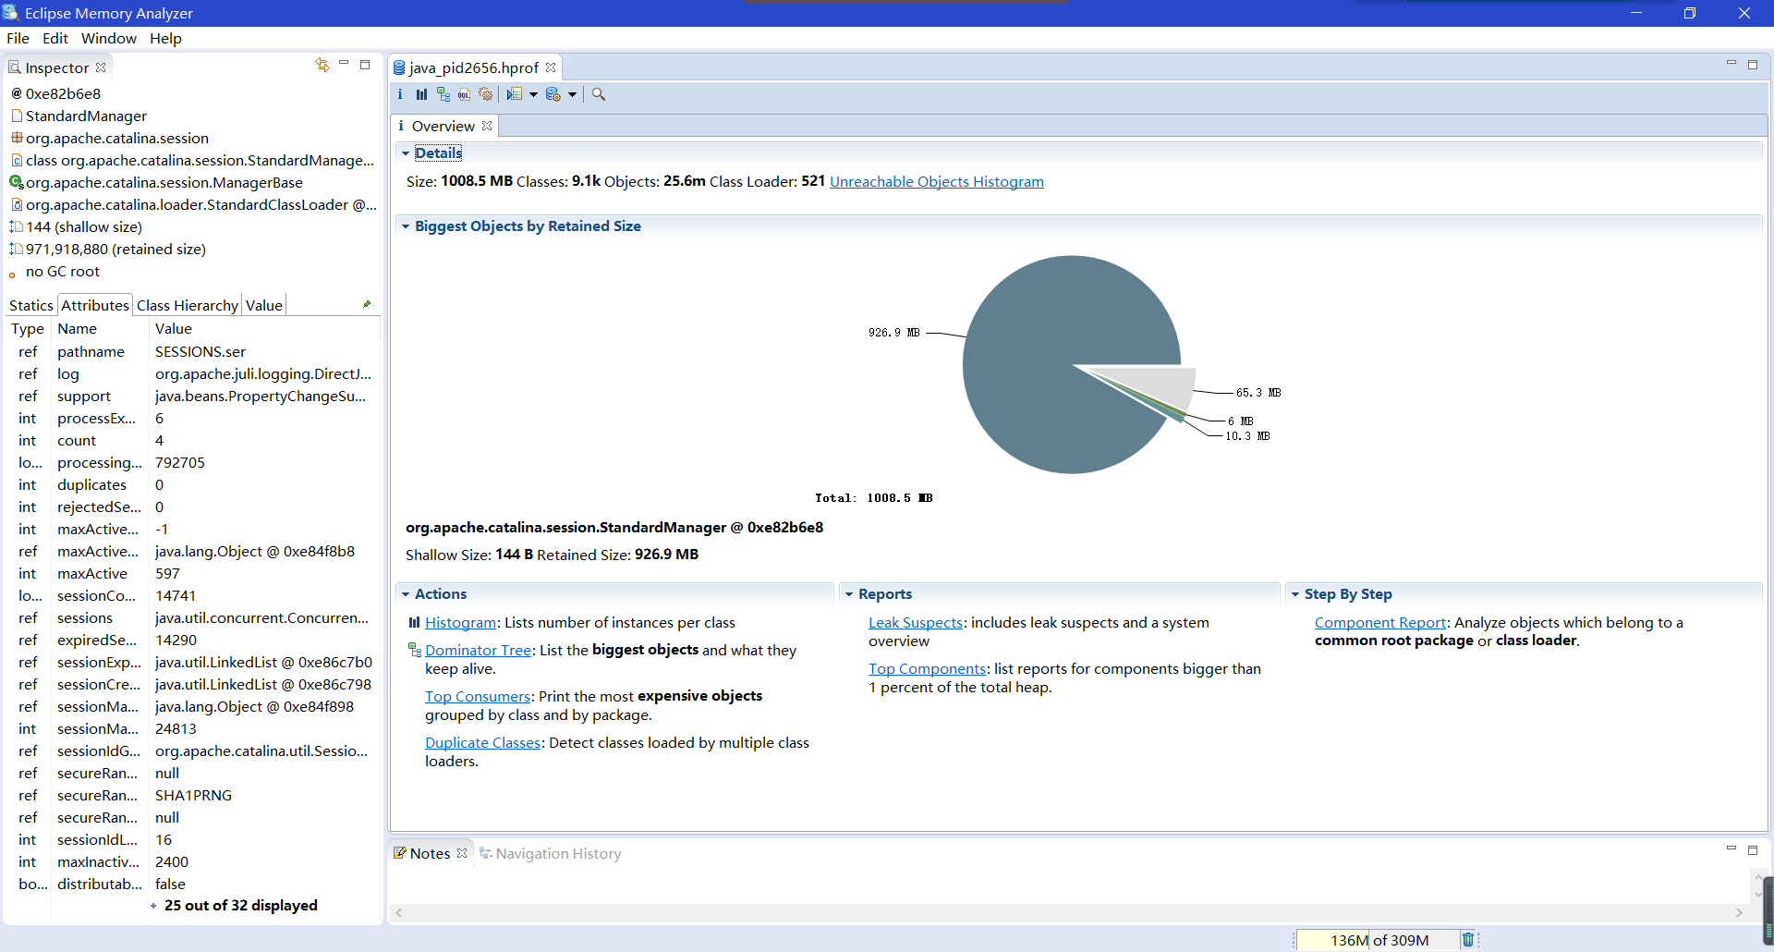Open the Window menu
1774x952 pixels.
109,38
